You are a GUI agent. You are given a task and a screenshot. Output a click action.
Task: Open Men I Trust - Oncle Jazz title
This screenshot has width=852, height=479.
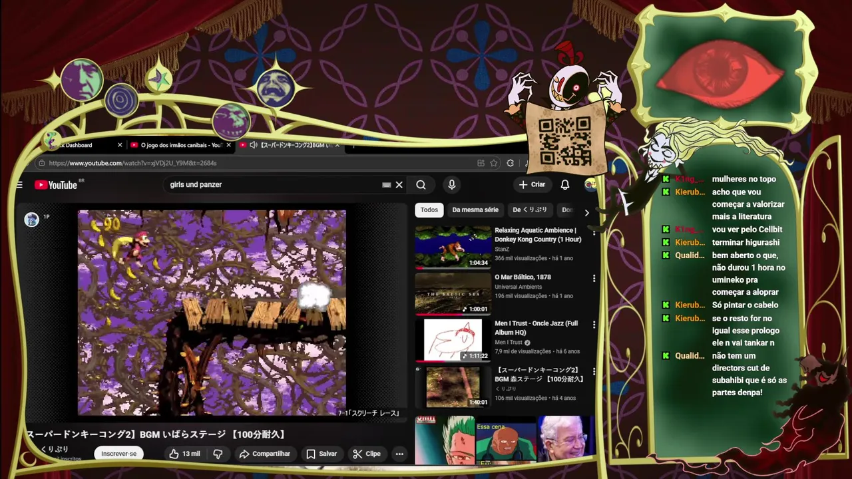click(536, 328)
